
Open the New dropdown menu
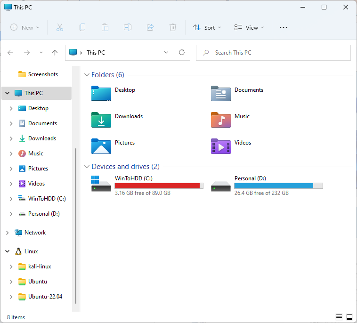click(x=25, y=27)
